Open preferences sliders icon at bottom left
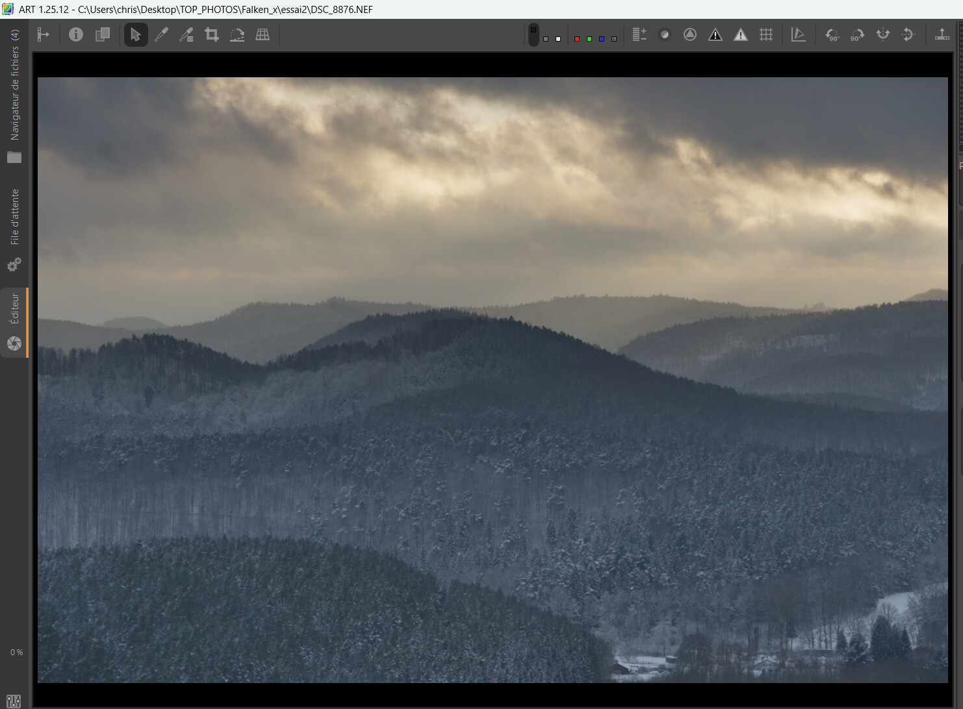This screenshot has height=709, width=963. [14, 701]
